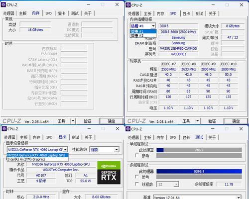Close the SPD tab CPU-Z window
The image size is (249, 199).
[x=242, y=5]
